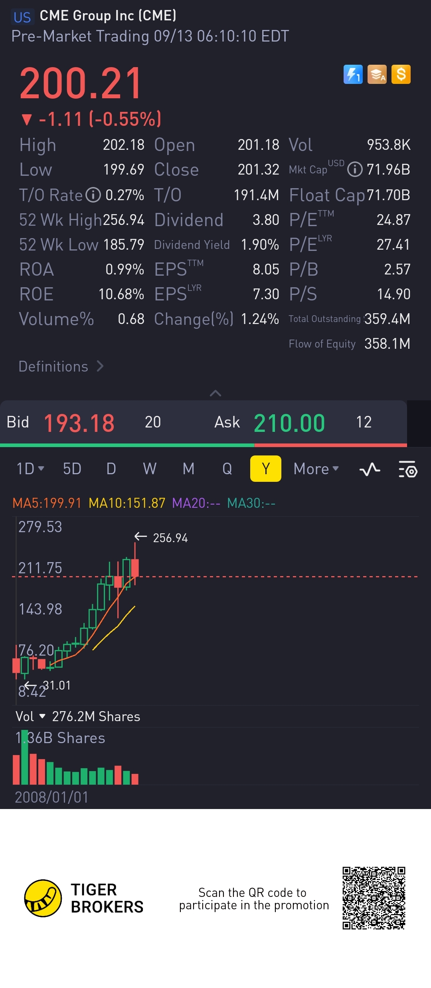Screen dimensions: 431x988
Task: Tap the blue lightning bolt badge icon
Action: click(x=353, y=74)
